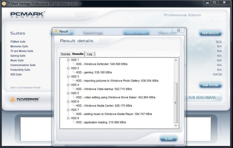Select 'application loading: 310.998 MB/s' row
233x148 pixels.
click(101, 122)
